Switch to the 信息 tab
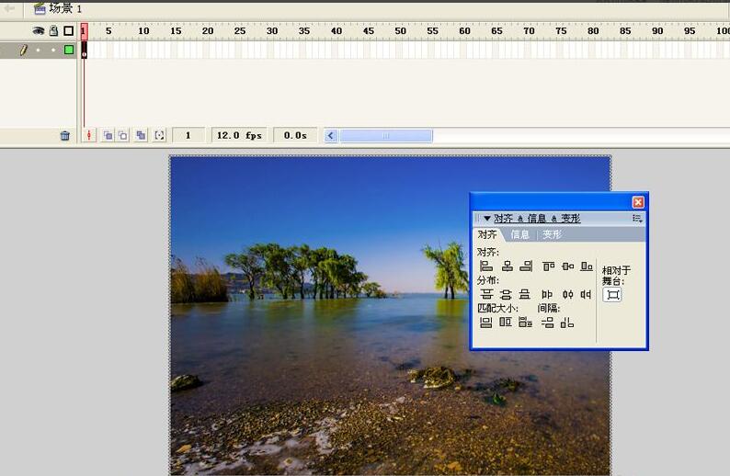The height and width of the screenshot is (476, 730). tap(520, 234)
